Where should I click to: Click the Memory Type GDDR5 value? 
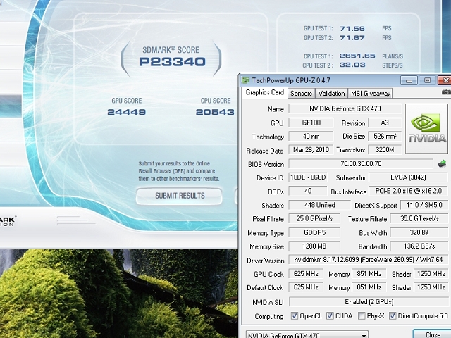(x=314, y=232)
